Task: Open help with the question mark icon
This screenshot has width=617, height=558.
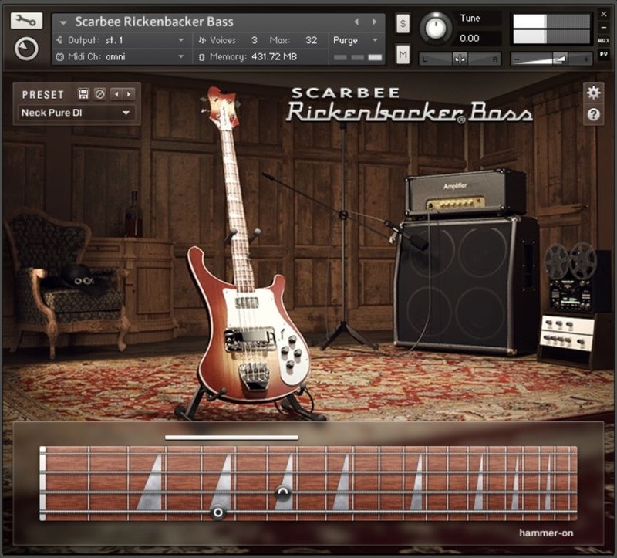Action: pyautogui.click(x=593, y=115)
